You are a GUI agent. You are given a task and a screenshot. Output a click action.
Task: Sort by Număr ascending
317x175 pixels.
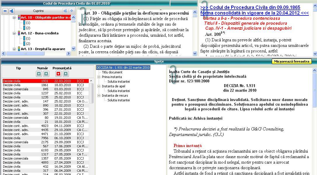[x=46, y=74]
